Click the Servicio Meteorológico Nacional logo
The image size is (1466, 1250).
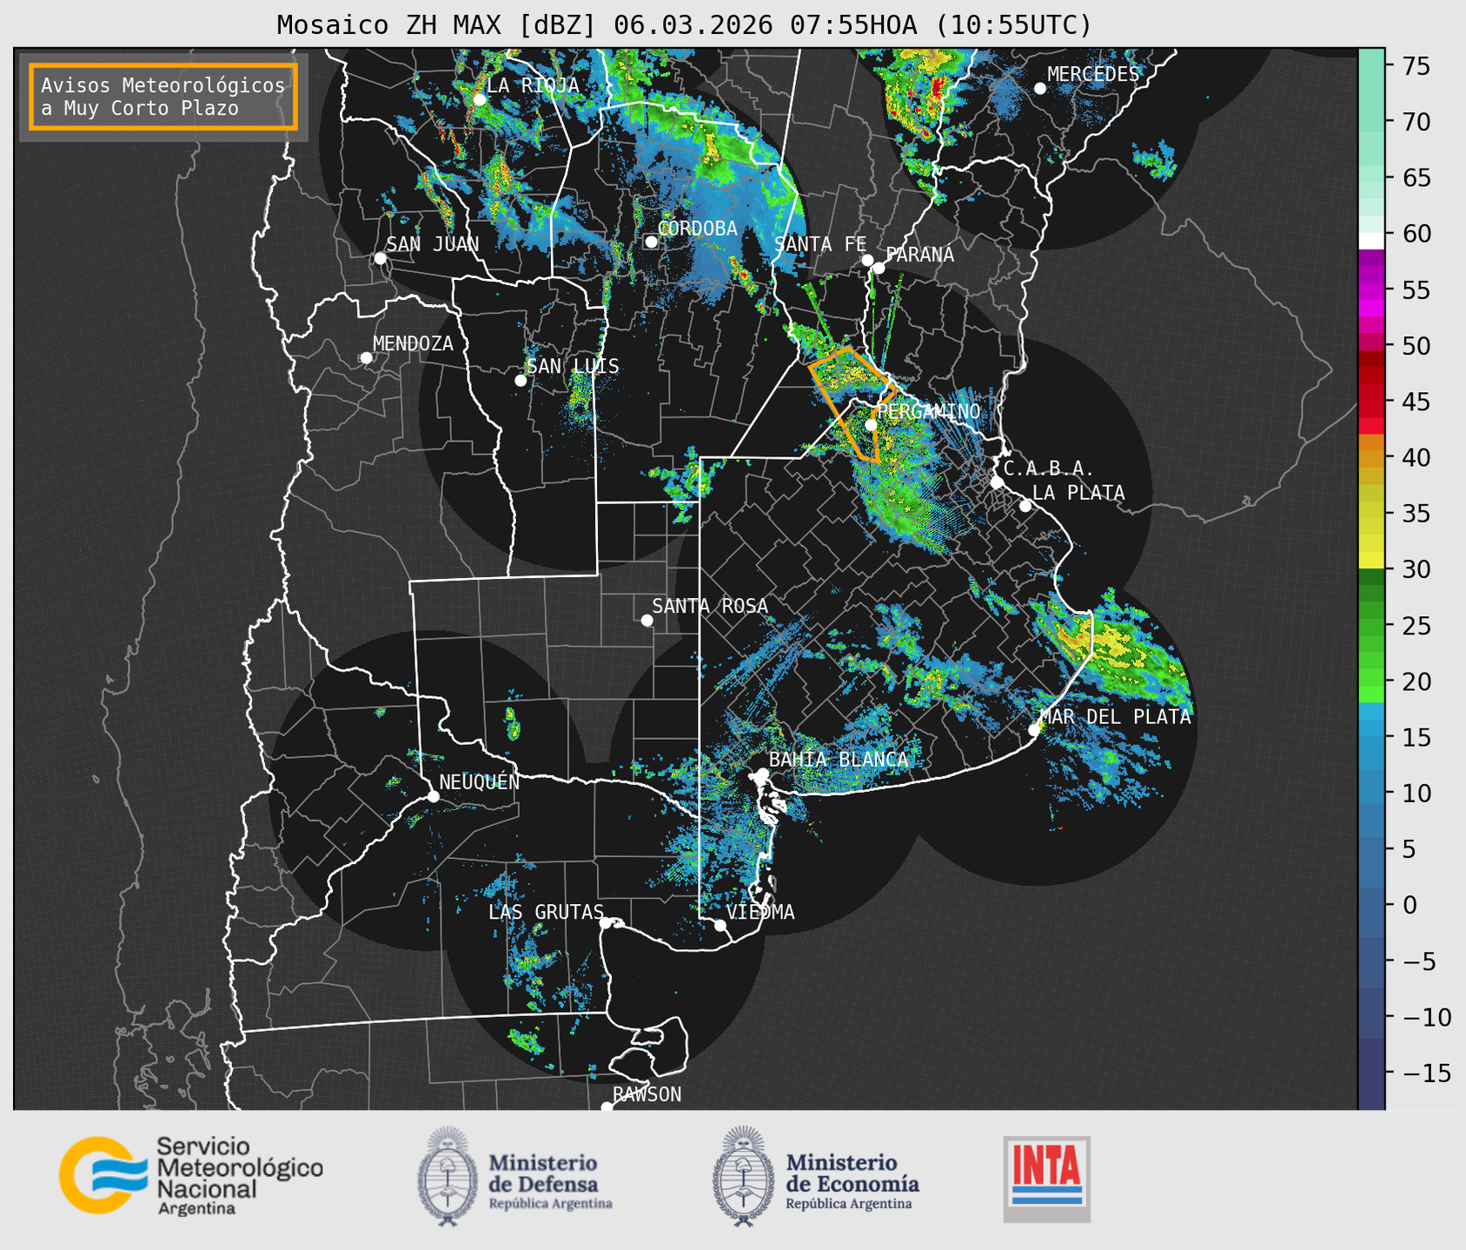tap(191, 1175)
